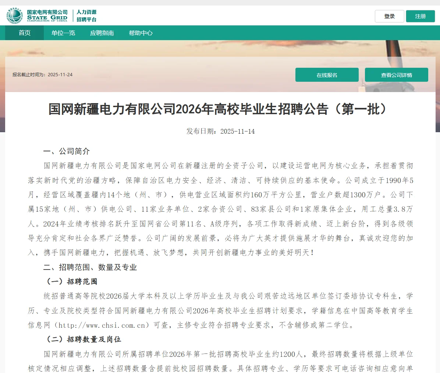Screen dimensions: 440x373
Task: Open the 单位一览 menu item
Action: point(63,33)
